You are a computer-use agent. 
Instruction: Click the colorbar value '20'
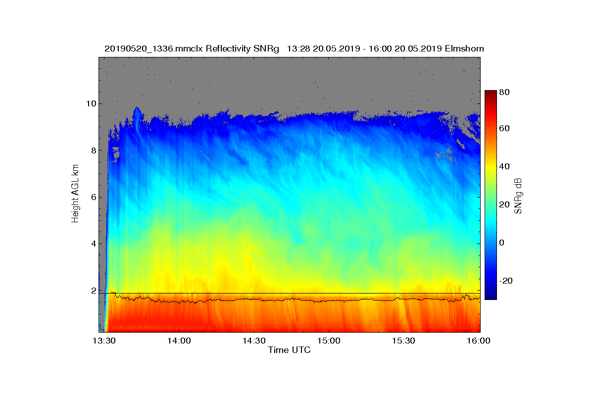click(x=504, y=204)
